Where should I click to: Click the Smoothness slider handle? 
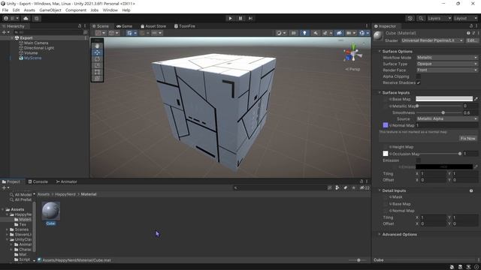(443, 112)
